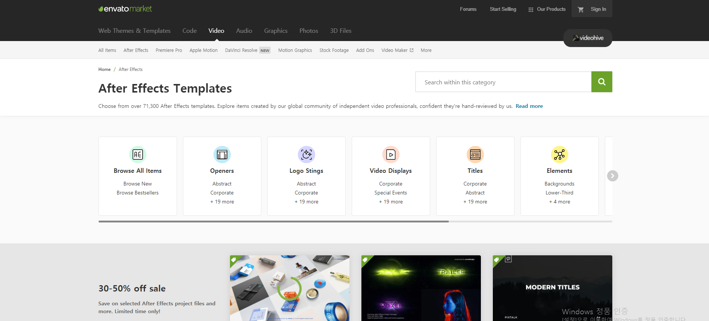The image size is (709, 321).
Task: Click the Sign In button
Action: (598, 9)
